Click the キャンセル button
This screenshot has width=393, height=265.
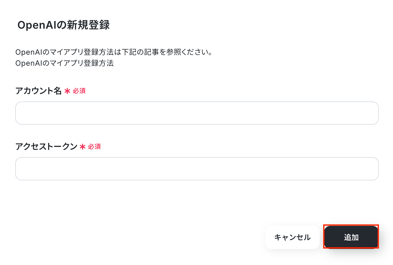point(292,237)
